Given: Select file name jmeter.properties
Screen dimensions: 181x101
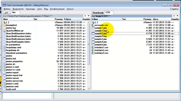Looking at the screenshot, I should pyautogui.click(x=14, y=61).
